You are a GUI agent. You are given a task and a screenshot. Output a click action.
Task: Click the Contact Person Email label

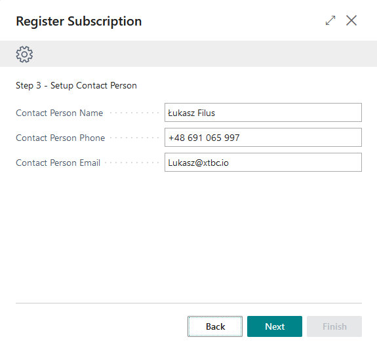click(58, 163)
